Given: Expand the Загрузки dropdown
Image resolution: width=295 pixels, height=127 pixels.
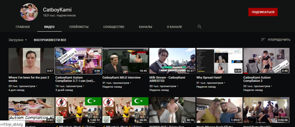Looking at the screenshot, I should (x=18, y=40).
